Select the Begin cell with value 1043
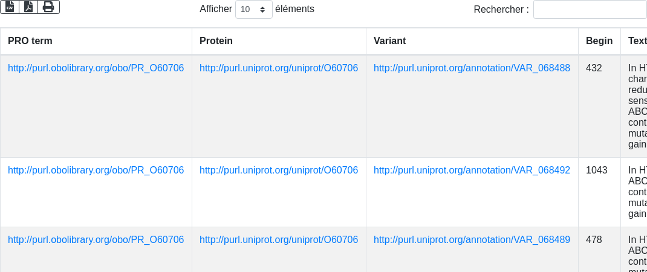Image resolution: width=647 pixels, height=272 pixels. point(596,170)
